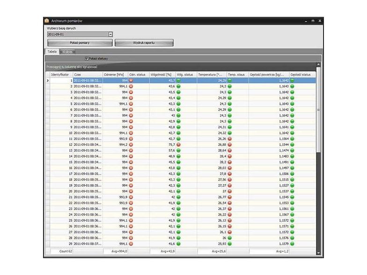Click red humidity status icon in row 12
Screen dimensions: 367x275
[179, 145]
